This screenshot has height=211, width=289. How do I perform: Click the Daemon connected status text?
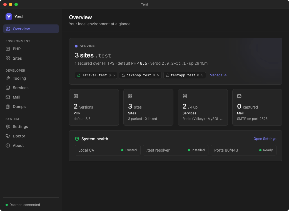[25, 205]
